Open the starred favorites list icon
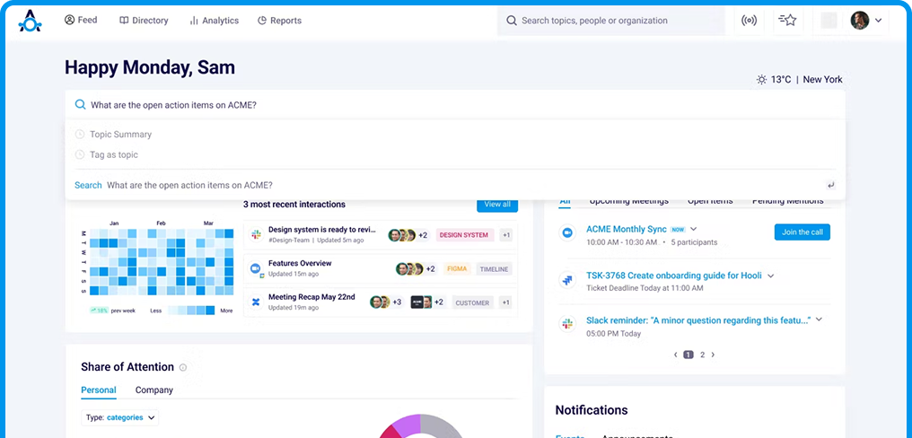The width and height of the screenshot is (912, 438). 788,21
